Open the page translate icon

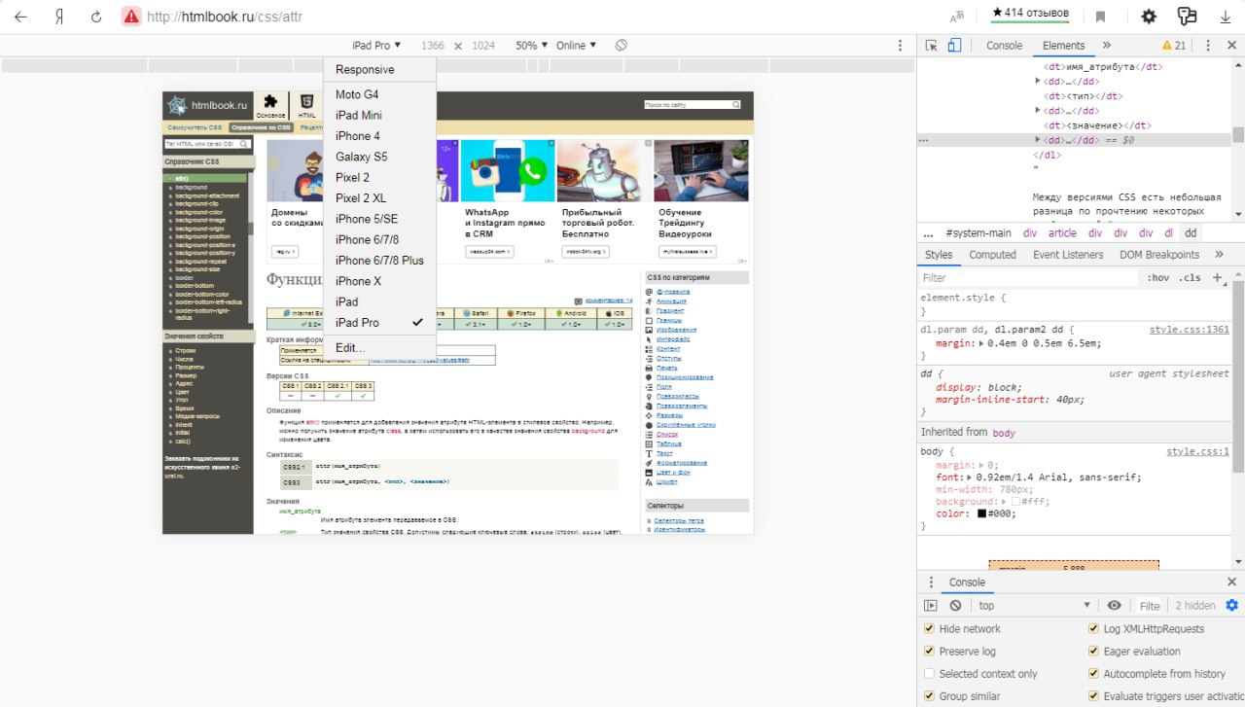pyautogui.click(x=958, y=17)
